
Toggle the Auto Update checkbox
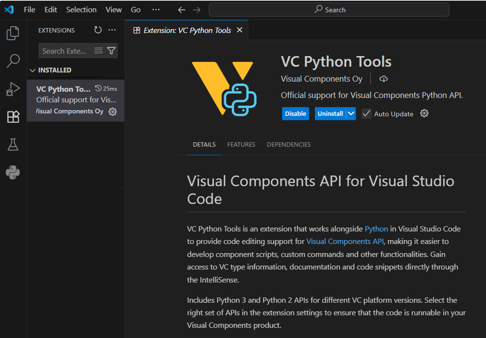pyautogui.click(x=366, y=114)
